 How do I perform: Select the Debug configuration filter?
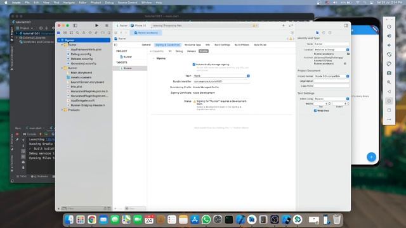pos(179,51)
